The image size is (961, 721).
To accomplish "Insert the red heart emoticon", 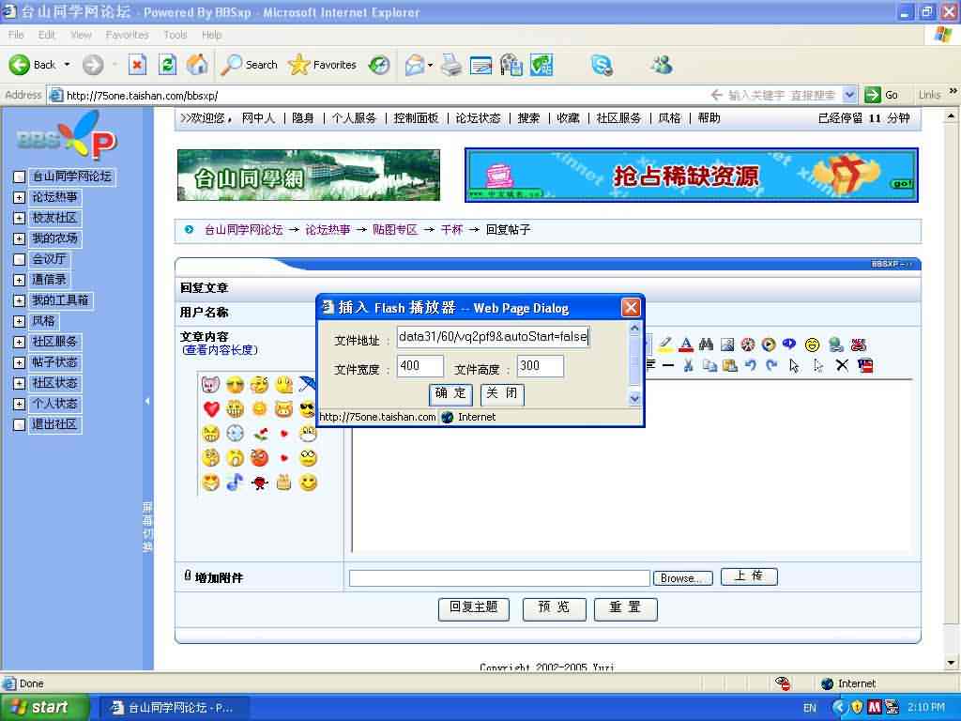I will point(210,409).
